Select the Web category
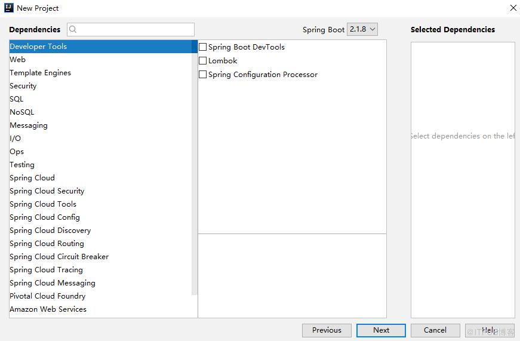Viewport: 520px width, 341px height. 100,60
